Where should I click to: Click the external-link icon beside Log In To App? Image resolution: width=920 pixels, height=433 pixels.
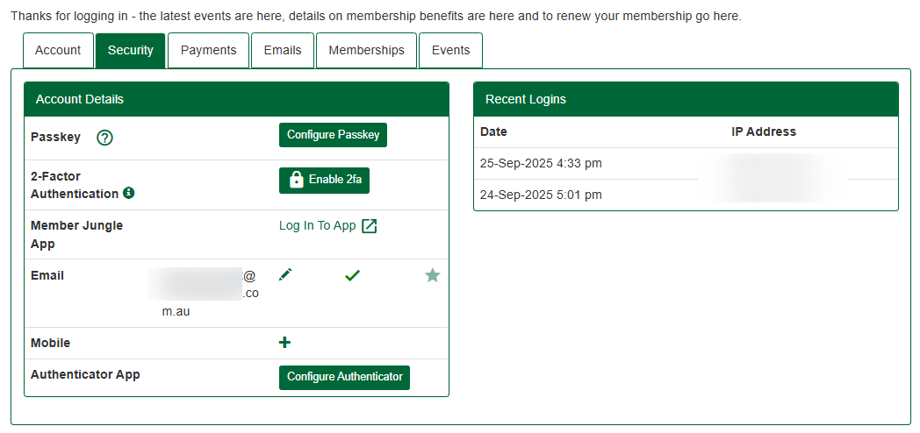[370, 226]
